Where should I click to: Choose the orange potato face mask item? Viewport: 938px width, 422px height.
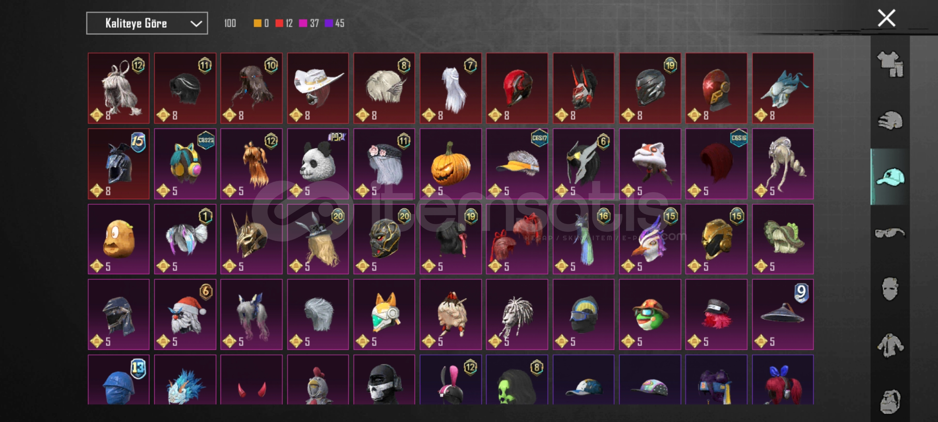pos(118,239)
